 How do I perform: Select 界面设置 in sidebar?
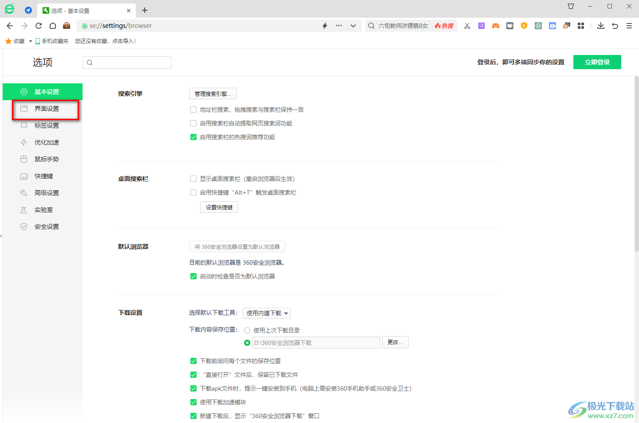[x=43, y=109]
